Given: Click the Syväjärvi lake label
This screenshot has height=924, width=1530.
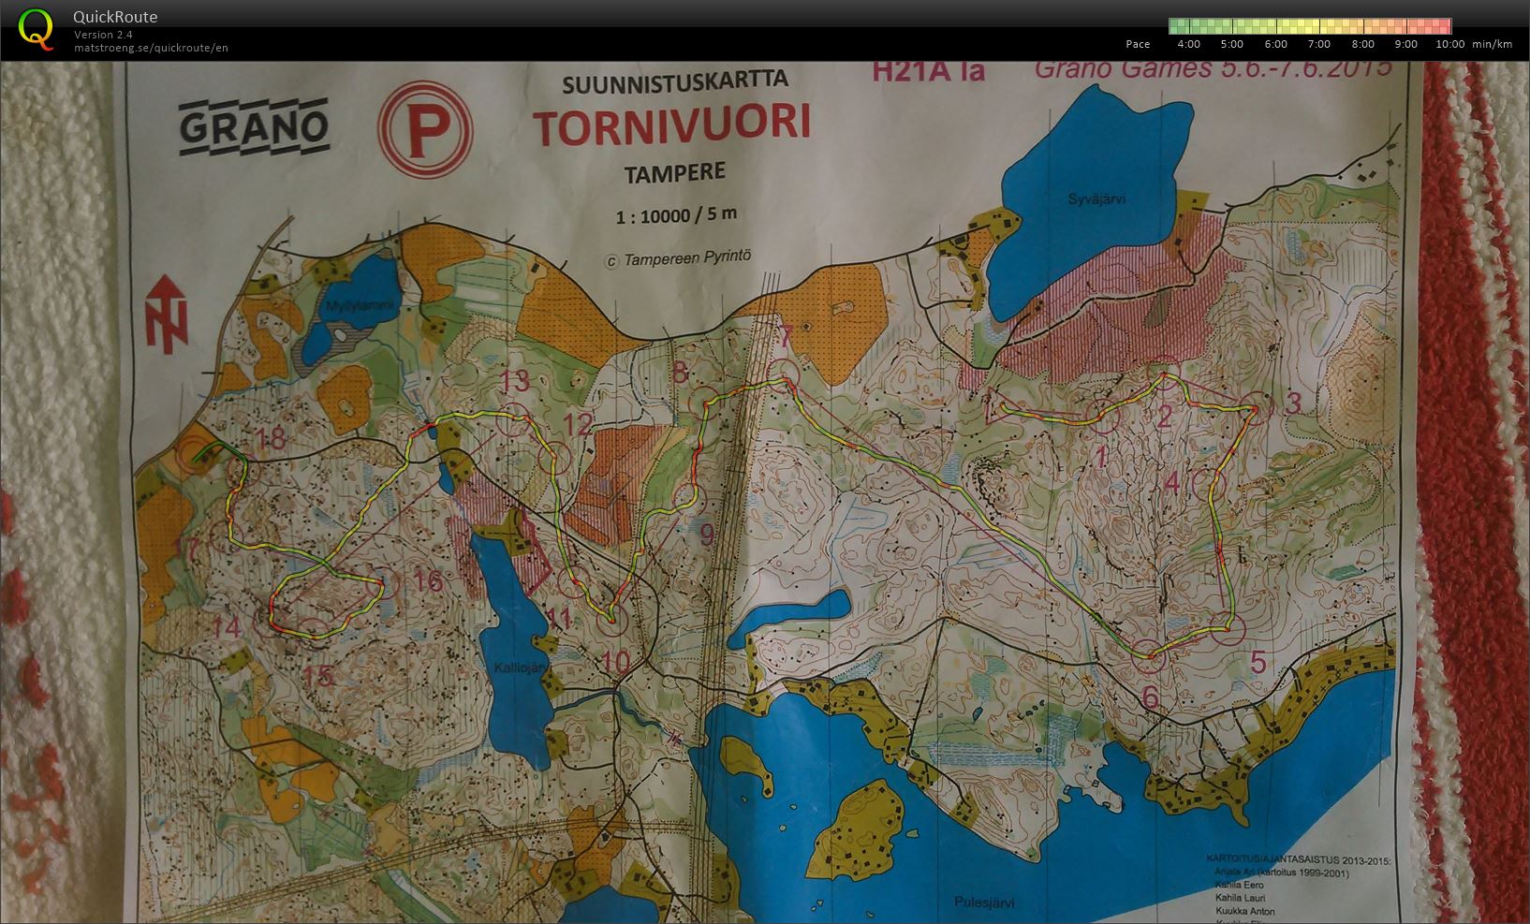Looking at the screenshot, I should [x=1096, y=199].
